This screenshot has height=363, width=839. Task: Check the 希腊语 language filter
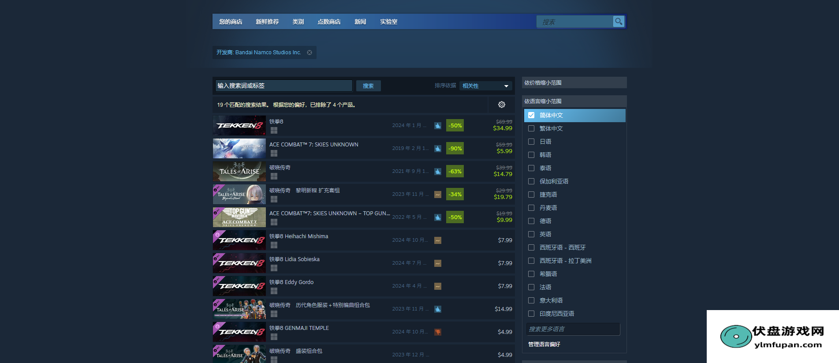tap(531, 274)
